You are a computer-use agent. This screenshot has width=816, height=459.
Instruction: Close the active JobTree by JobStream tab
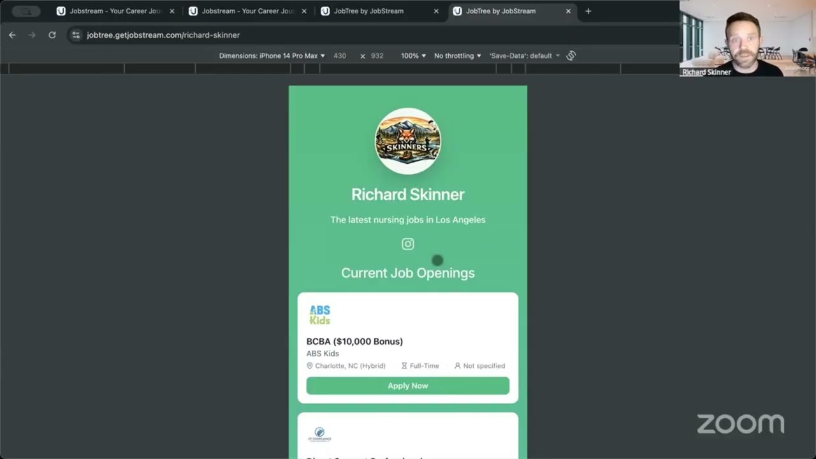click(x=568, y=11)
